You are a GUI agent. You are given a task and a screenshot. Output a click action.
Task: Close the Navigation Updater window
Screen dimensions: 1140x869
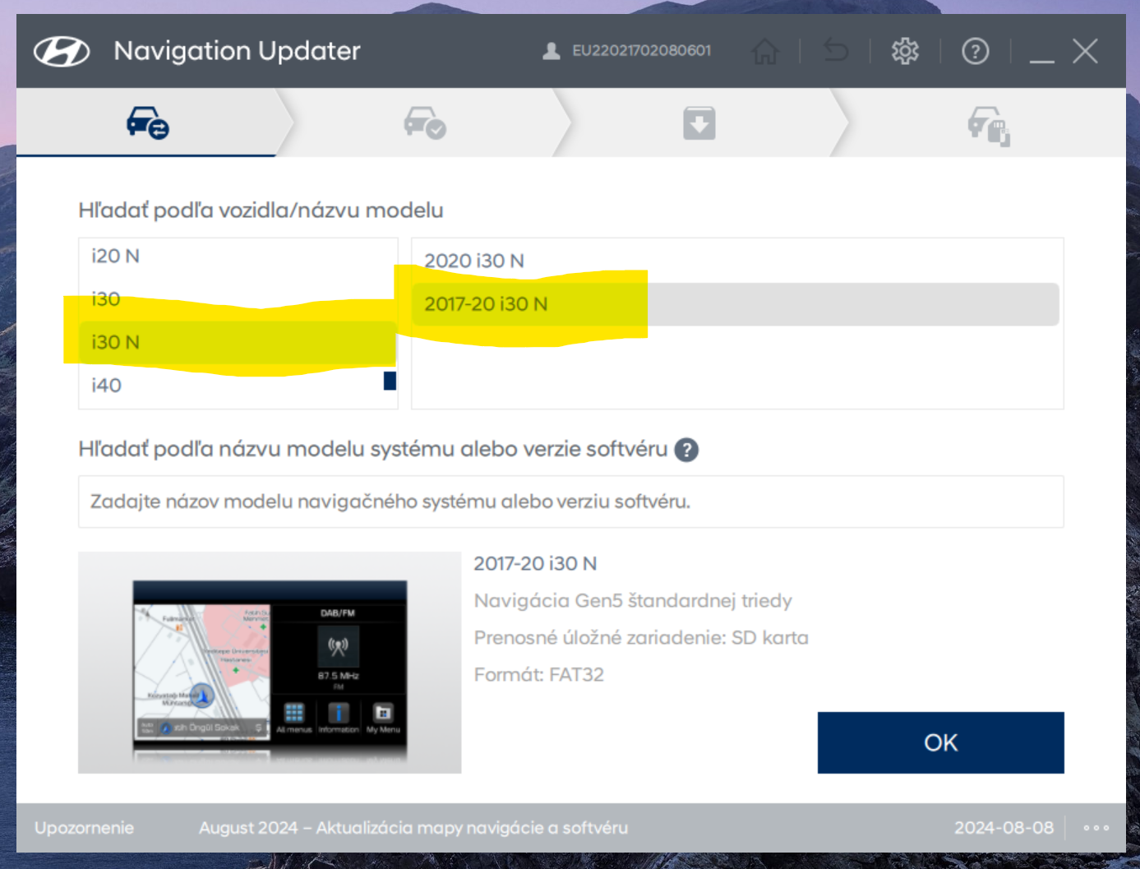pos(1086,51)
